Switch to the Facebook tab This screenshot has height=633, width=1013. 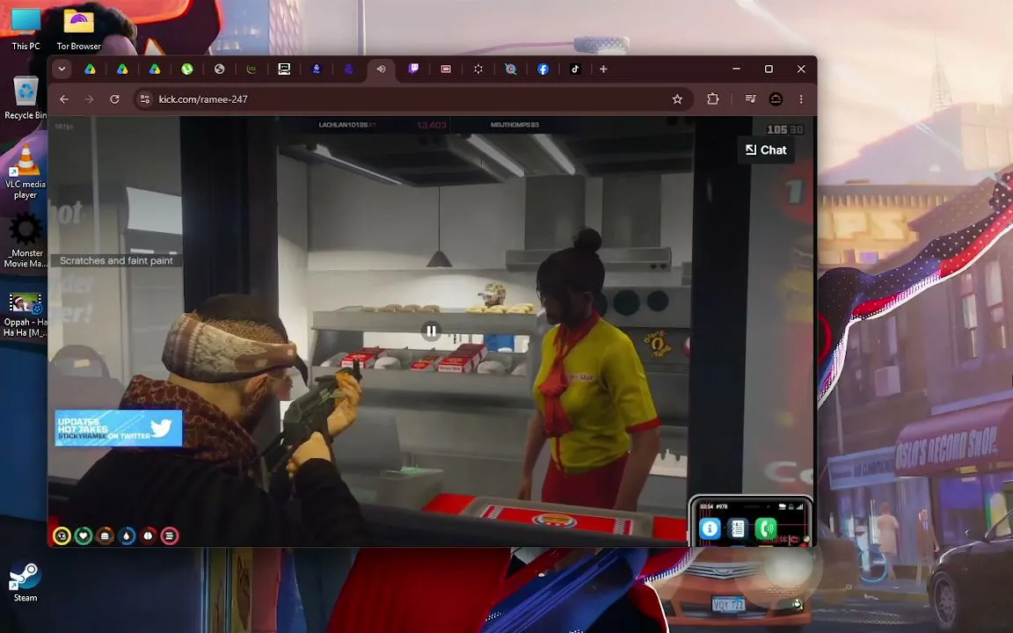pyautogui.click(x=543, y=69)
